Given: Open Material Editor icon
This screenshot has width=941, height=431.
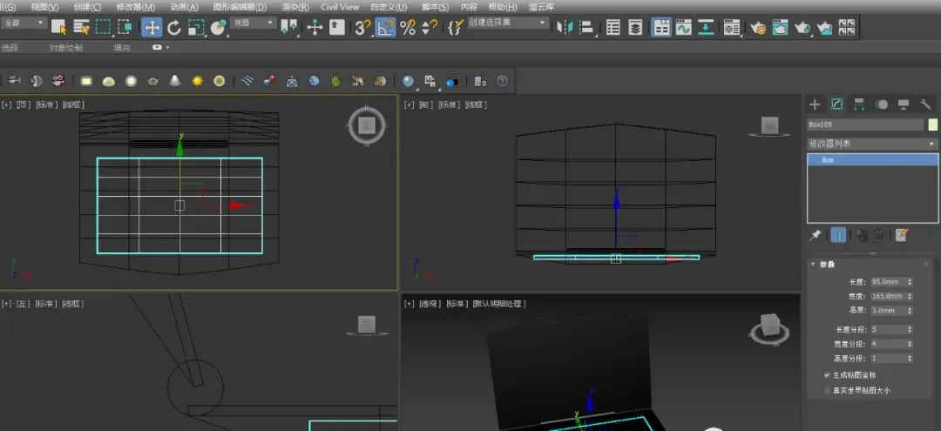Looking at the screenshot, I should [732, 27].
